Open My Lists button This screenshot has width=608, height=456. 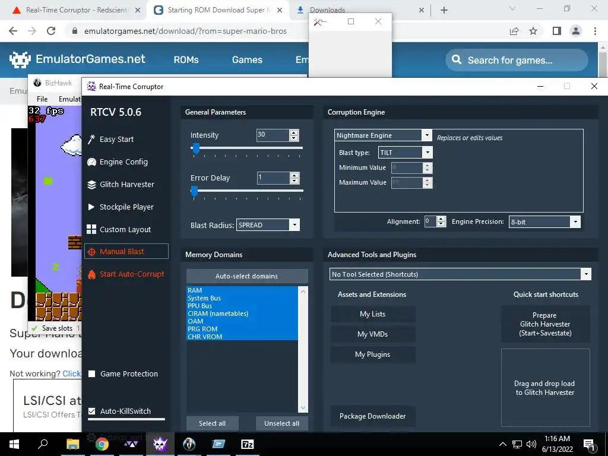(373, 314)
